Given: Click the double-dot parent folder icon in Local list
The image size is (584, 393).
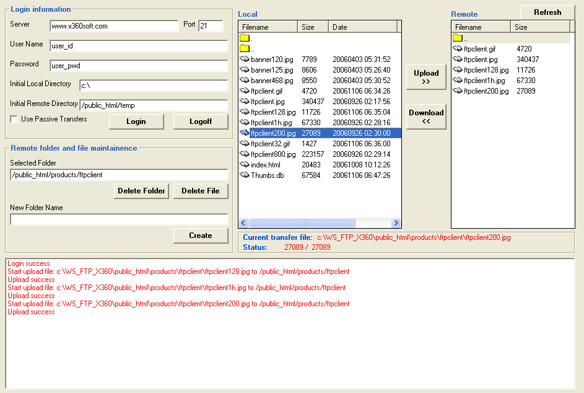Looking at the screenshot, I should coord(244,48).
